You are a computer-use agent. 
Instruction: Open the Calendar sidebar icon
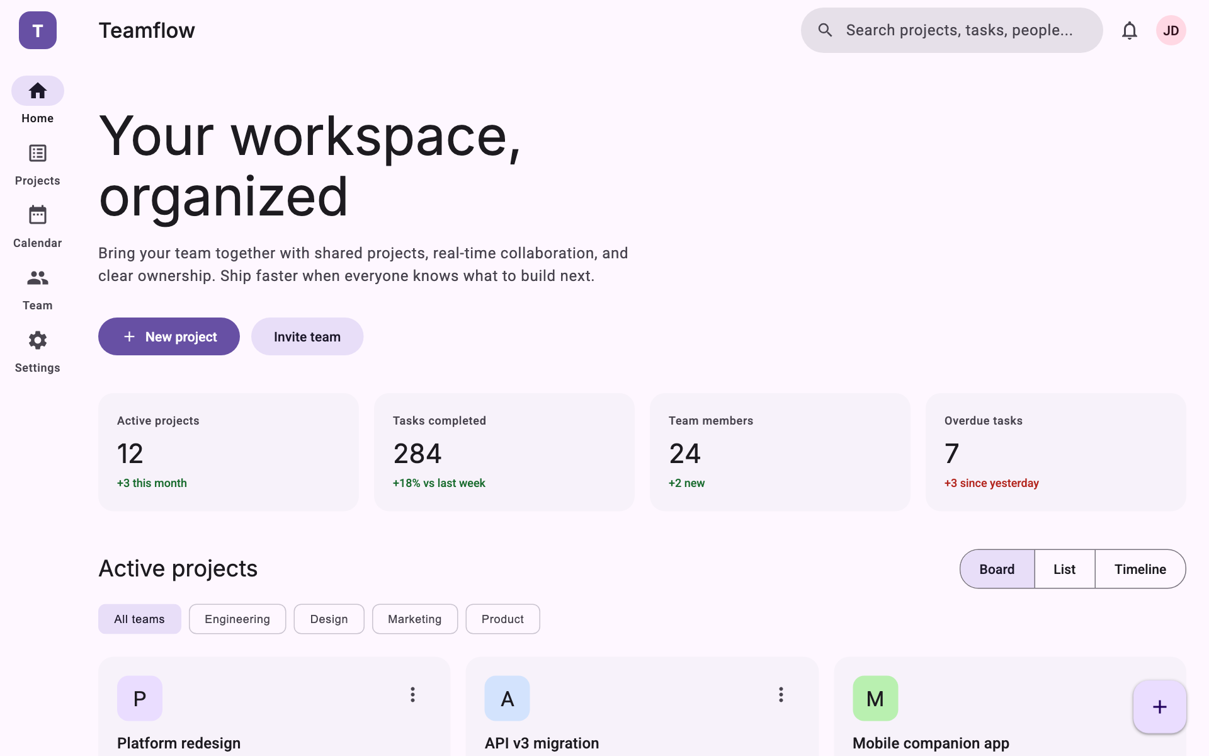point(38,216)
